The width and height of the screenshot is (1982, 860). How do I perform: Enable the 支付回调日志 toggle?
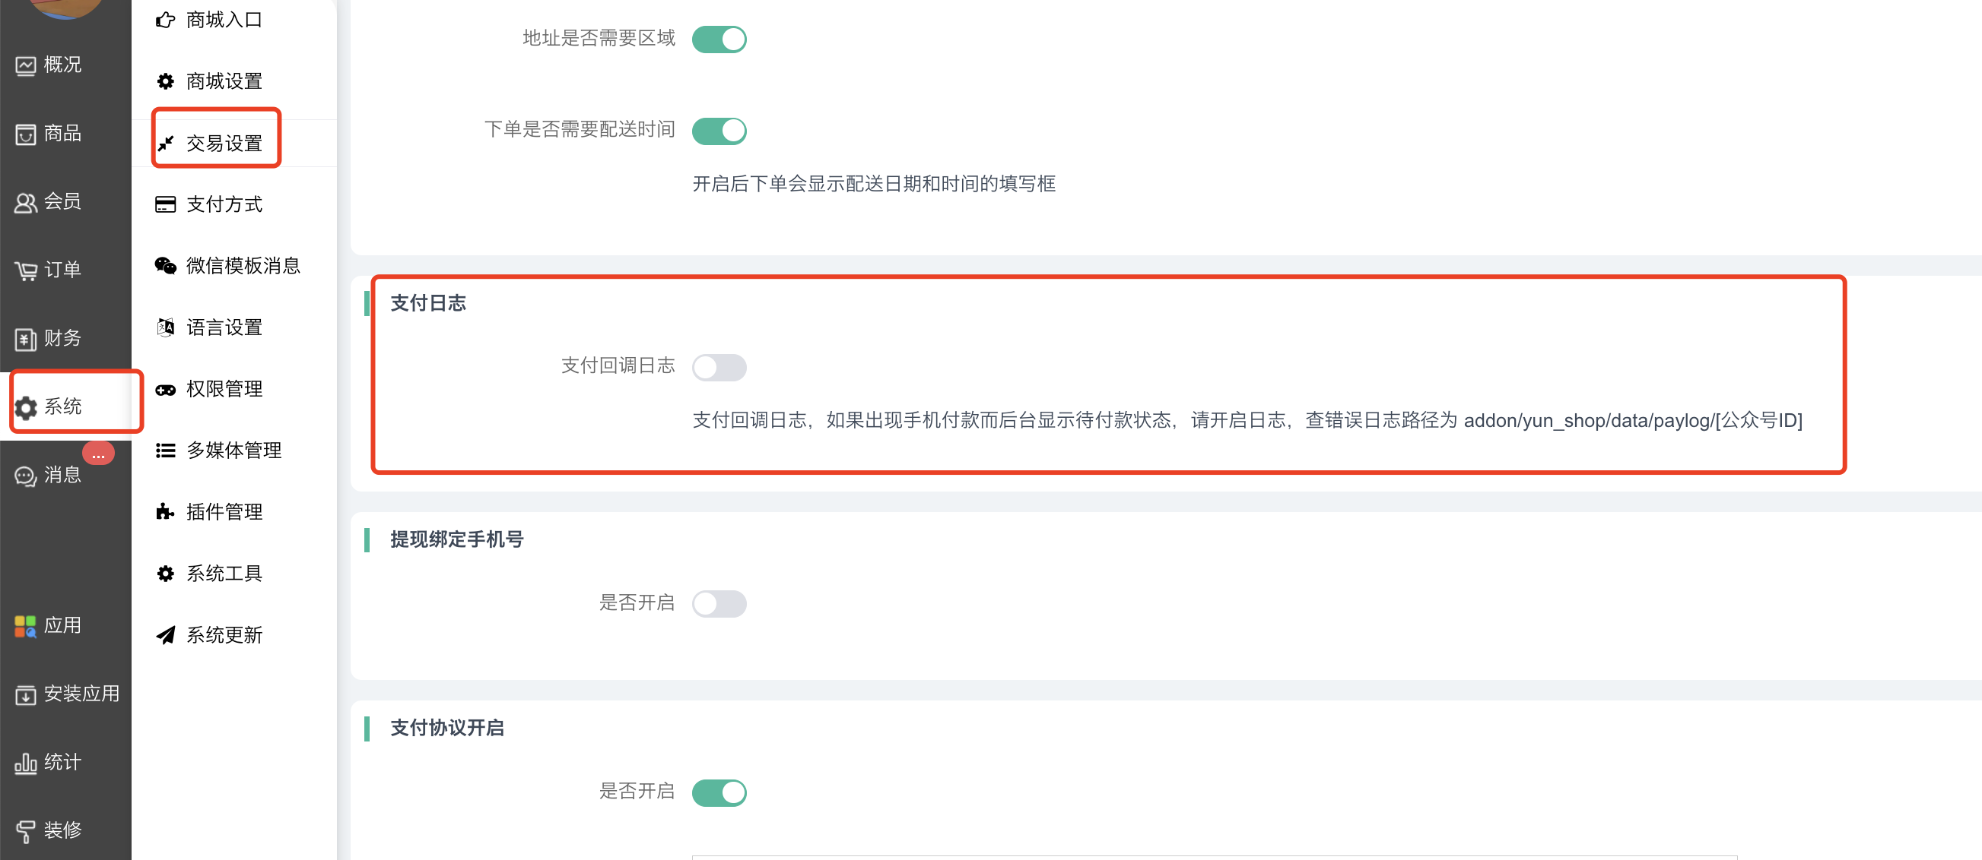[x=719, y=368]
